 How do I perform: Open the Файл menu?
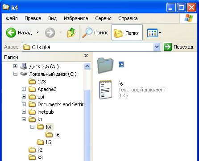coord(12,18)
